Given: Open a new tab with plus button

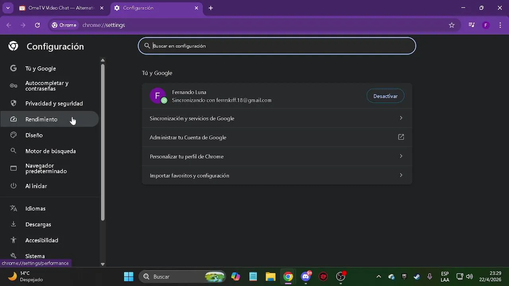Looking at the screenshot, I should point(211,8).
